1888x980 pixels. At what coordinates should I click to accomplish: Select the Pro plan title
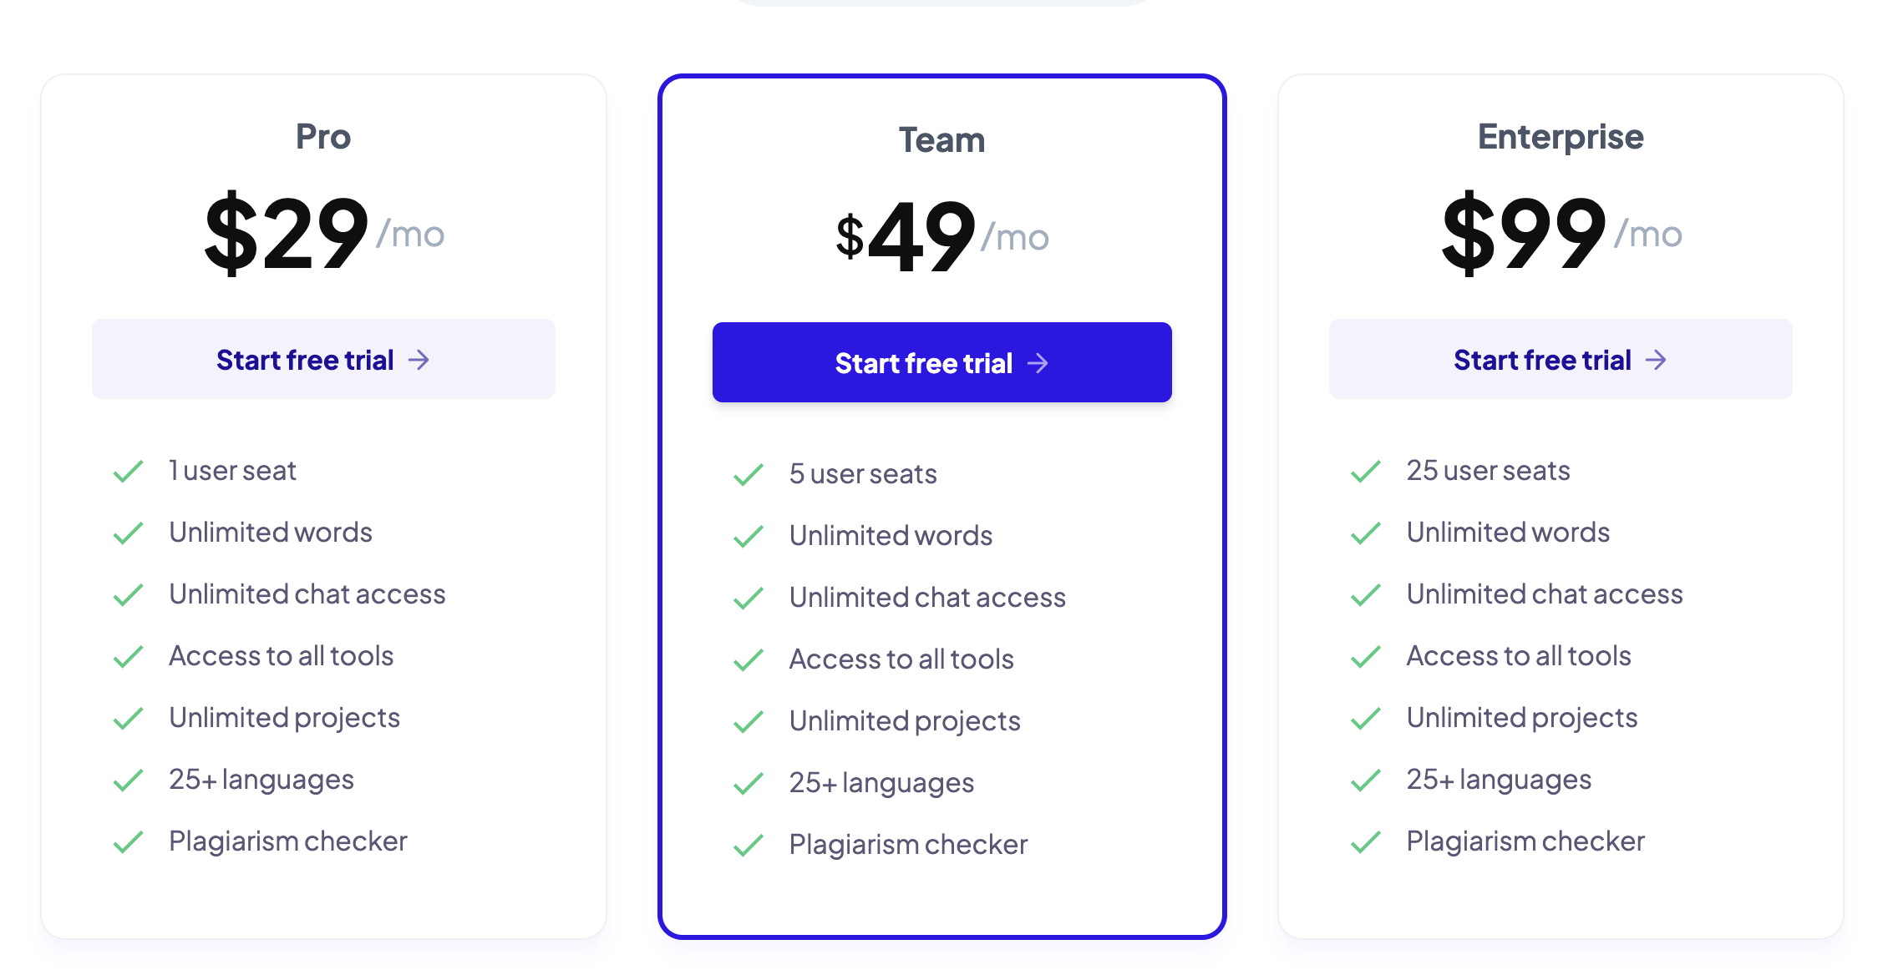323,137
